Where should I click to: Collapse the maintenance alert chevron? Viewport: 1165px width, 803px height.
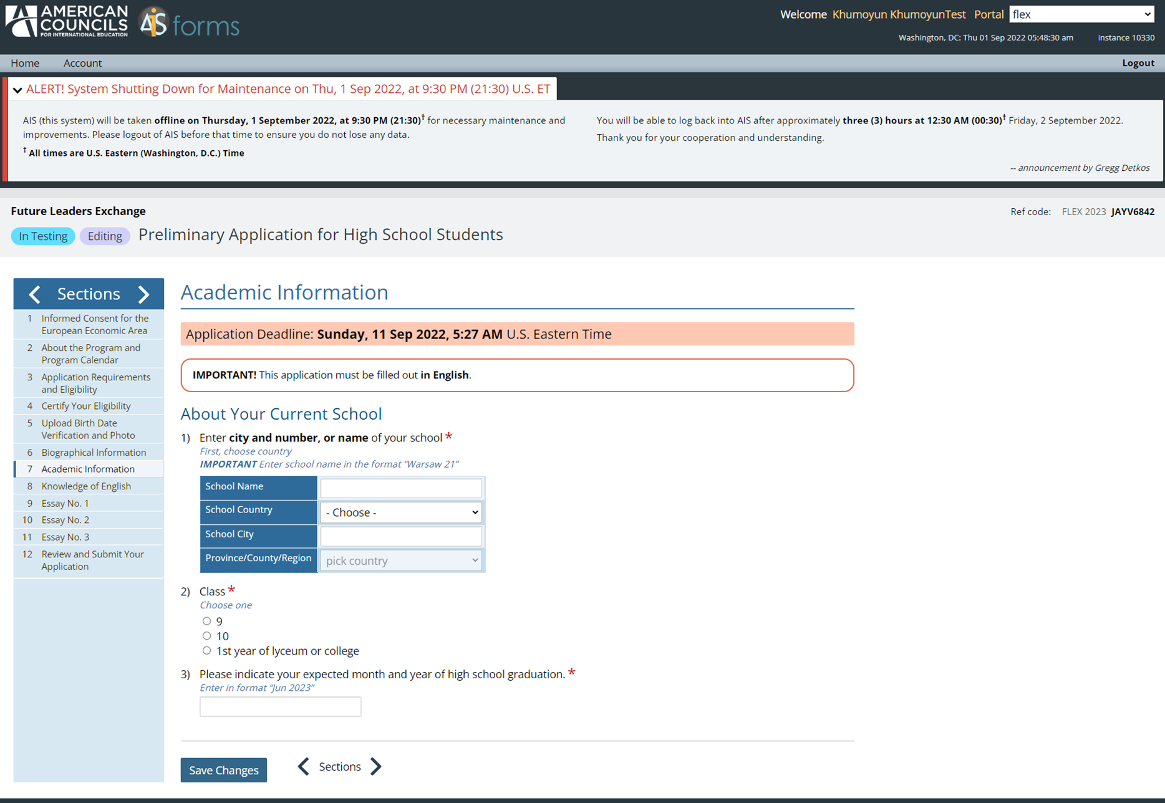(17, 90)
